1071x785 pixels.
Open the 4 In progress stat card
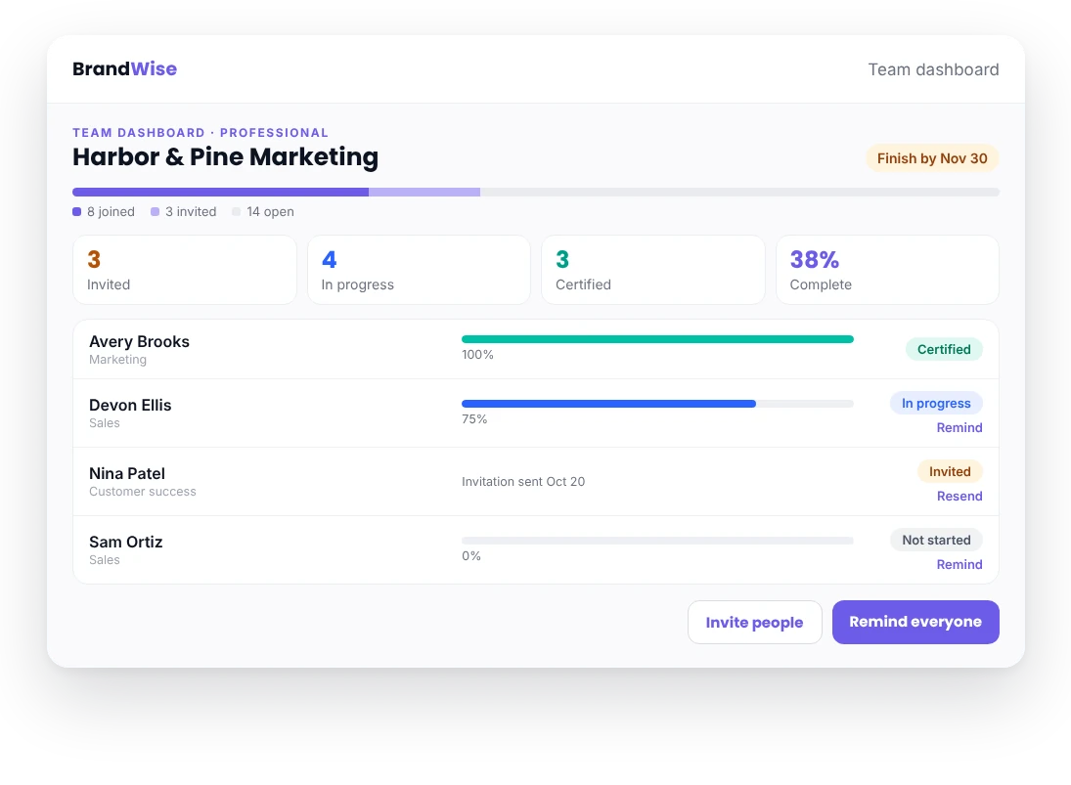tap(419, 270)
